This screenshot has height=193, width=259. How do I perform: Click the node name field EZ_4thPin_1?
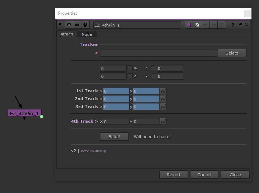pos(137,25)
